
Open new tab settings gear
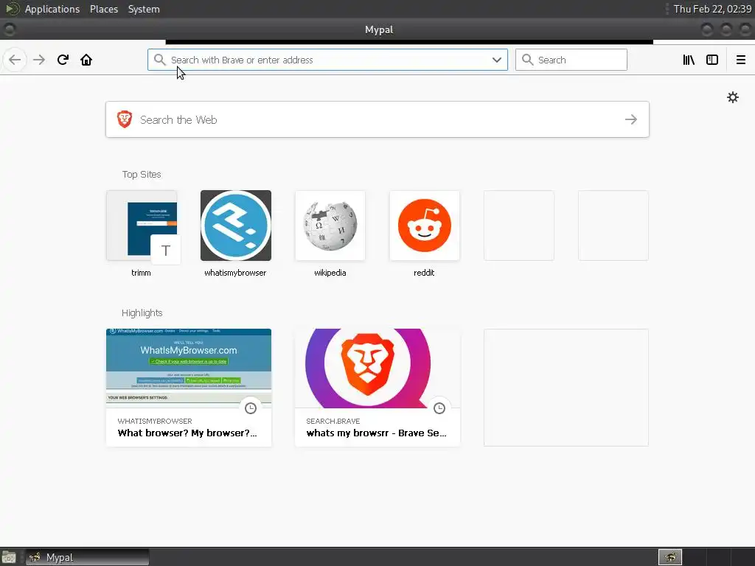click(733, 97)
